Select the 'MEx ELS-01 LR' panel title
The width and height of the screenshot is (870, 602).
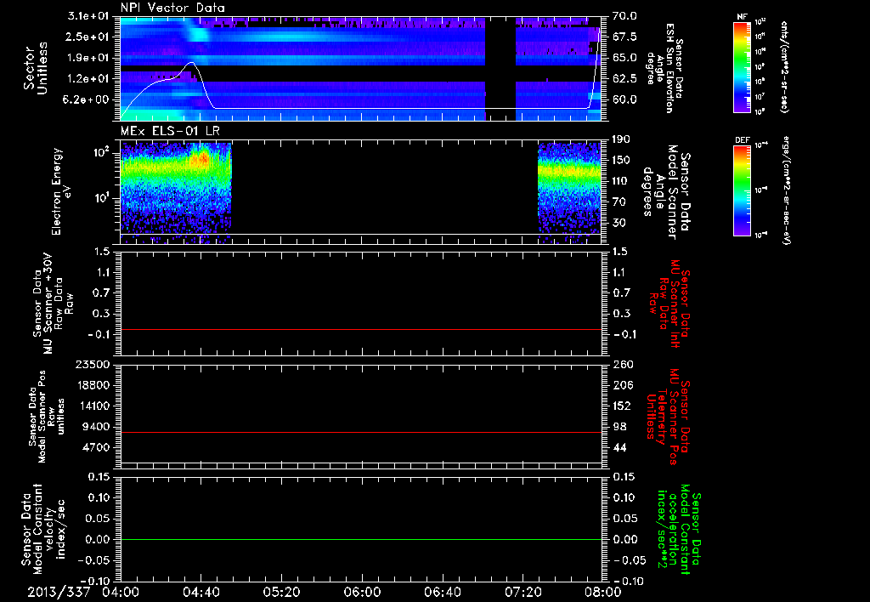tap(170, 131)
